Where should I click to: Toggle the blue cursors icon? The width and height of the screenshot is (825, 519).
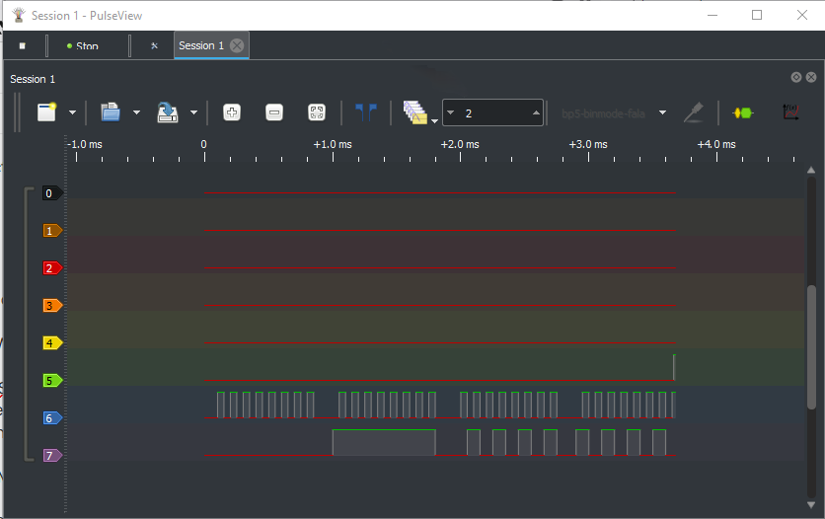tap(365, 112)
